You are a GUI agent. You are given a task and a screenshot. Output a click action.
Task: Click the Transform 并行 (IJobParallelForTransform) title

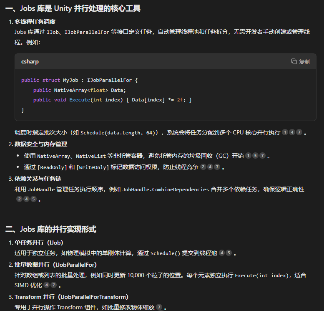pos(71,297)
